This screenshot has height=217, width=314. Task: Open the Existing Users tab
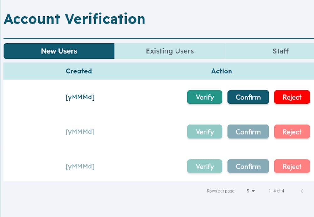click(x=170, y=51)
